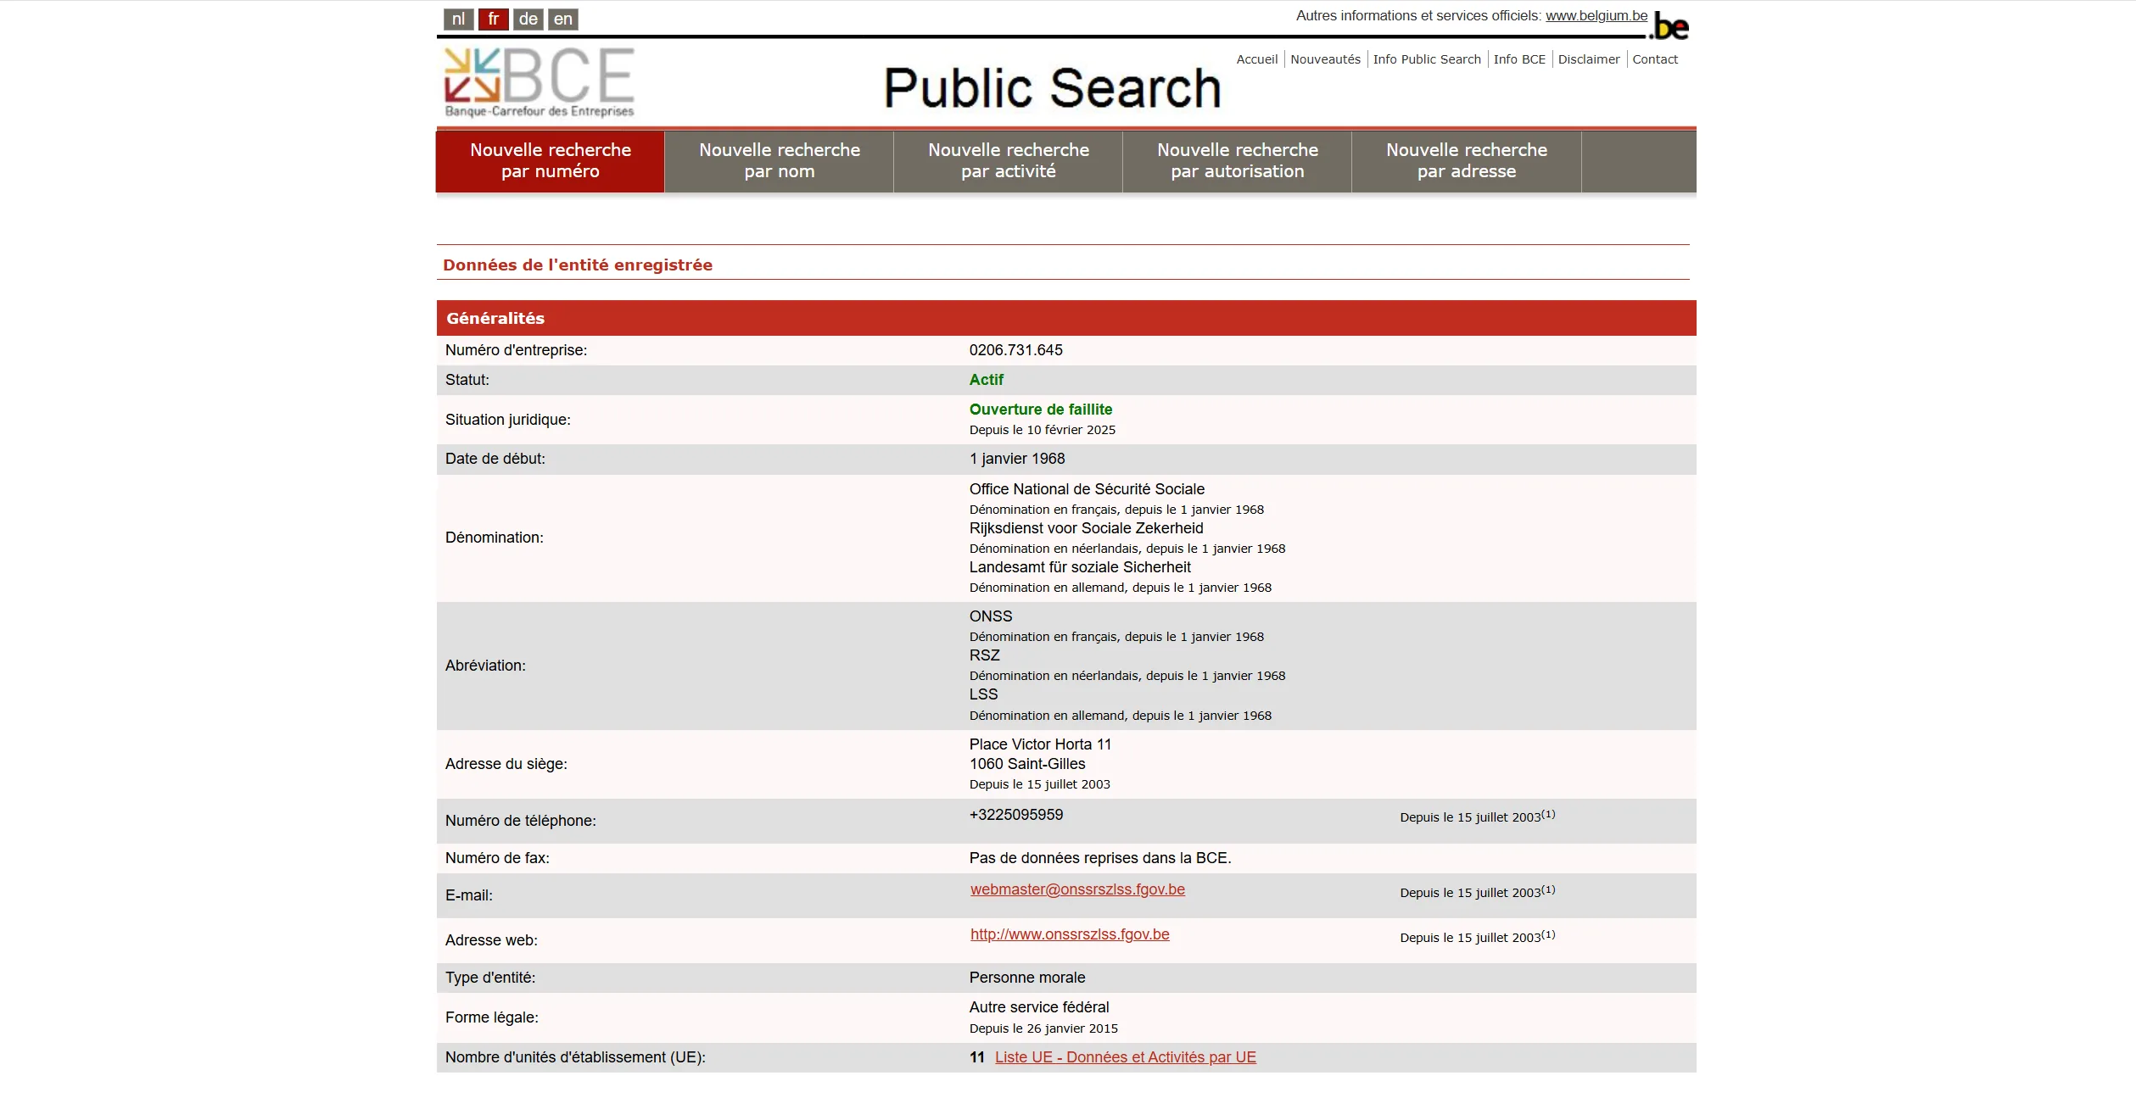Follow the www.belgium.be link
Image resolution: width=2136 pixels, height=1098 pixels.
pos(1596,16)
